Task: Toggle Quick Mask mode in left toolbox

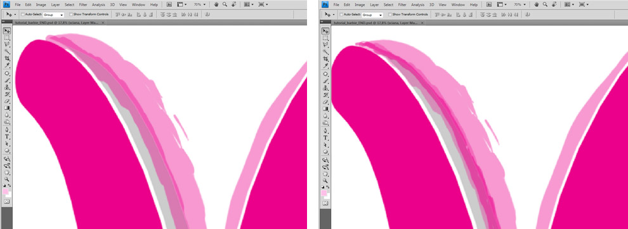Action: tap(7, 201)
